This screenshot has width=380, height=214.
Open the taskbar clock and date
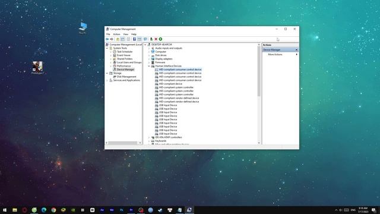(363, 210)
